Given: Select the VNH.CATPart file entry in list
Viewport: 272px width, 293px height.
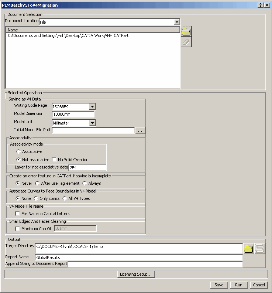Looking at the screenshot, I should [68, 36].
